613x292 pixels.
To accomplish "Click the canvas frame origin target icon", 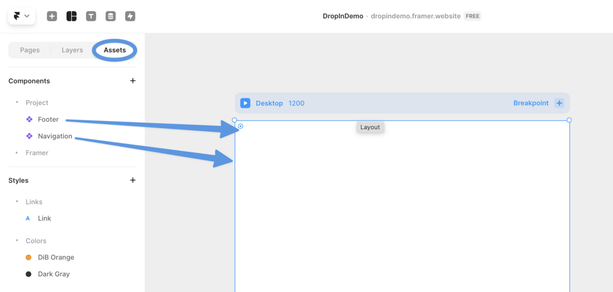I will (240, 126).
